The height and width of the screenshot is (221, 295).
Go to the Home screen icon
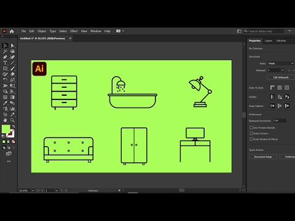(12, 31)
